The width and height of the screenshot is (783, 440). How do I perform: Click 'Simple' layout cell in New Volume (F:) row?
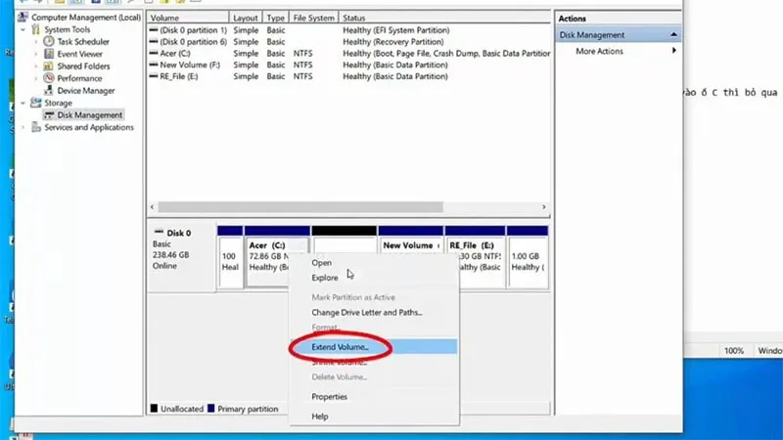click(x=246, y=65)
